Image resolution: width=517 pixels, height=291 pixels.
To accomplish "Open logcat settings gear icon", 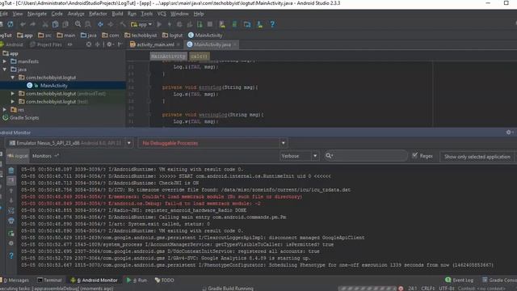I will pyautogui.click(x=11, y=243).
